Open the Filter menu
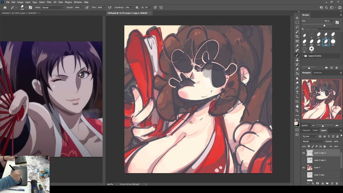This screenshot has width=343, height=193. [x=49, y=2]
